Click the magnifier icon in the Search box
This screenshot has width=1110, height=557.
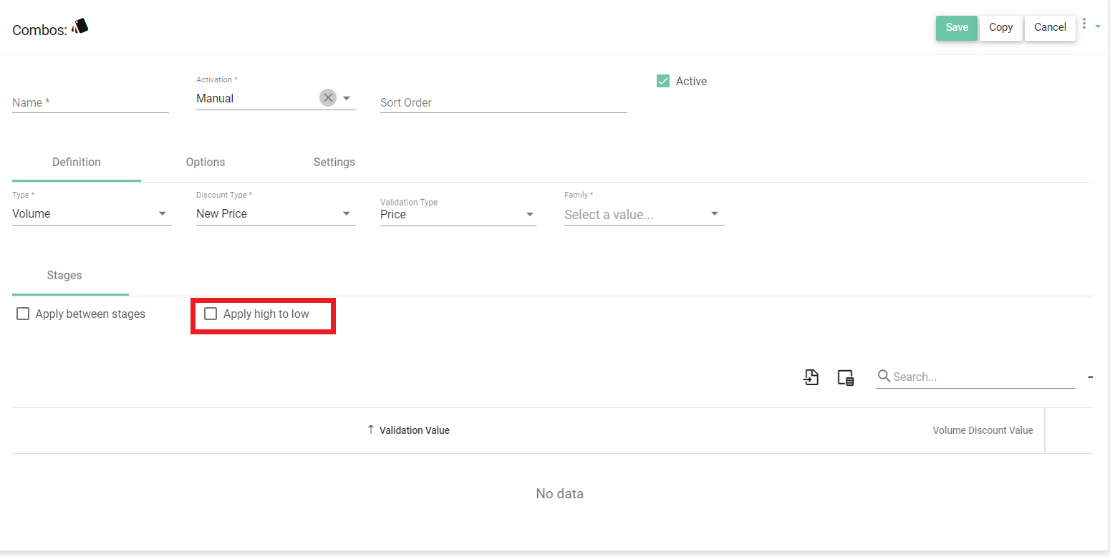(x=884, y=377)
